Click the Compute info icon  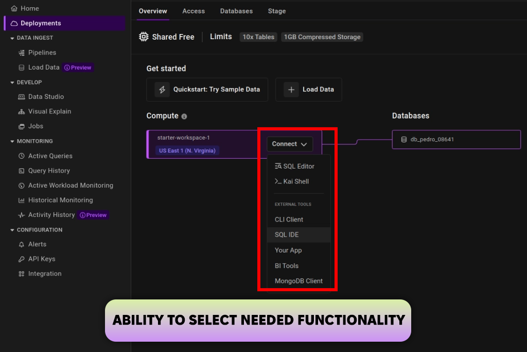pyautogui.click(x=184, y=116)
